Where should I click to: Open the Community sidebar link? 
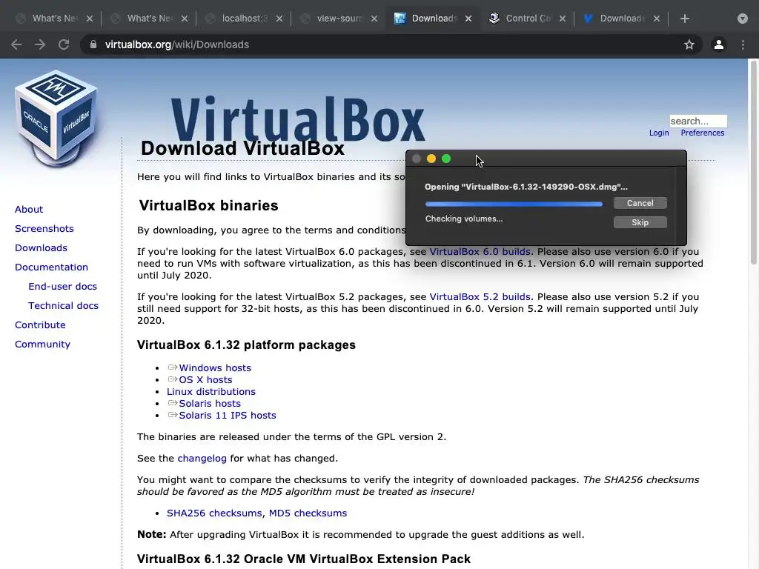[x=42, y=344]
